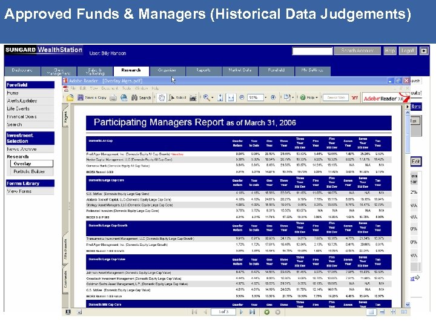Select Continuous page layout icon

point(382,312)
